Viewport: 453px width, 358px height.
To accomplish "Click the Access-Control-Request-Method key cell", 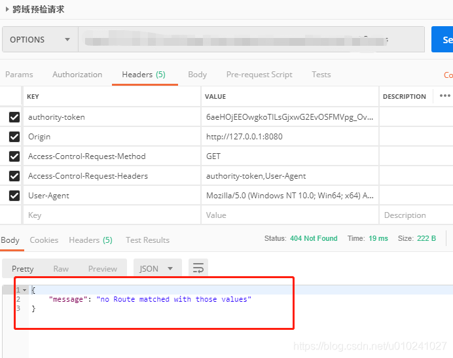I will tap(112, 156).
